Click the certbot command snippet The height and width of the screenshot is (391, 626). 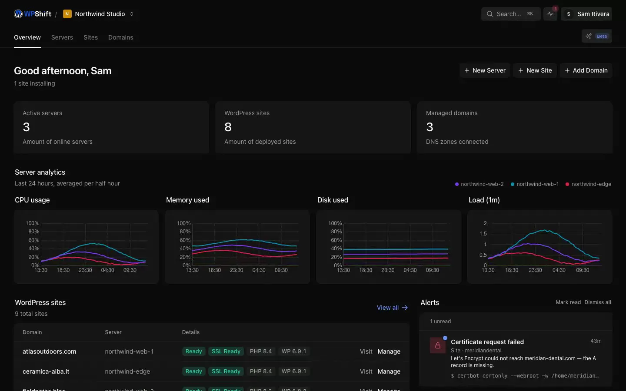525,376
